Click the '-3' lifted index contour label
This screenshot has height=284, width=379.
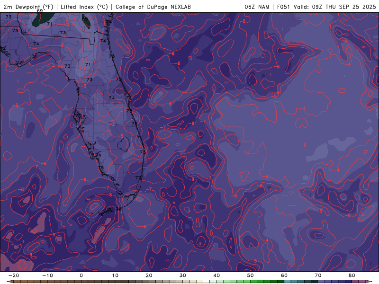pyautogui.click(x=84, y=86)
